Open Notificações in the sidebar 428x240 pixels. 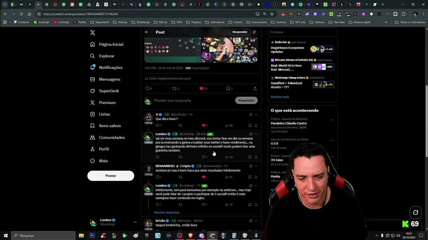pos(106,67)
